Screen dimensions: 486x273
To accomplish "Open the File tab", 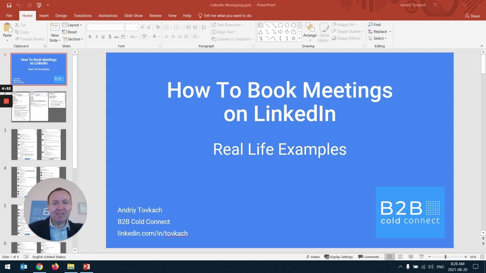I will 9,16.
